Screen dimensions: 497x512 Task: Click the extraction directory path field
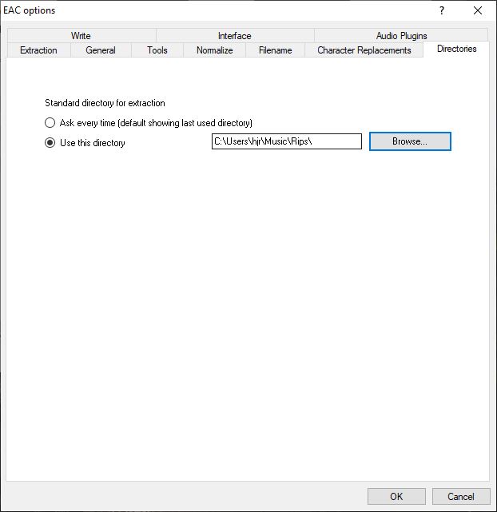pos(287,141)
